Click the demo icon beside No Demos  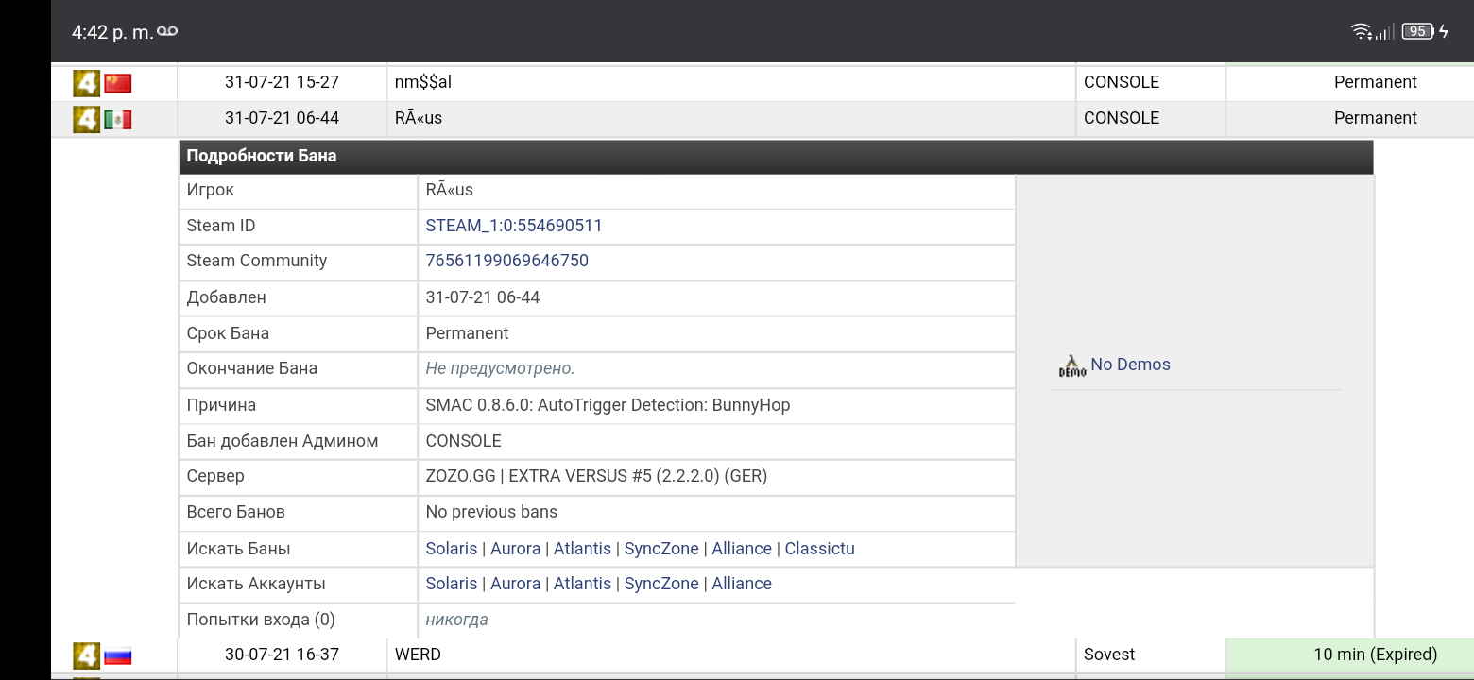coord(1071,365)
